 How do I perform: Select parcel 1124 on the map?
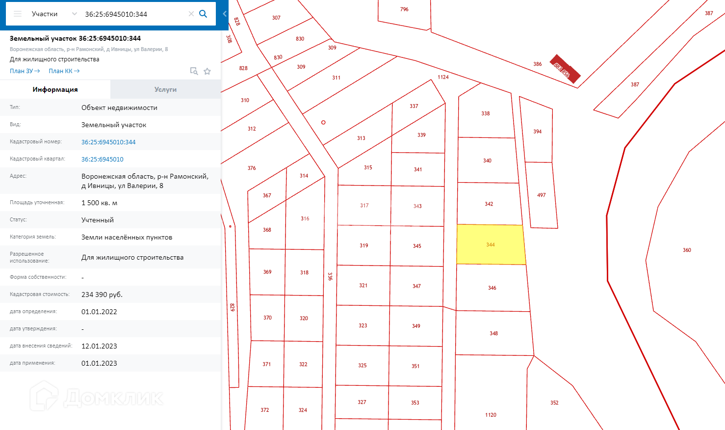tap(443, 77)
